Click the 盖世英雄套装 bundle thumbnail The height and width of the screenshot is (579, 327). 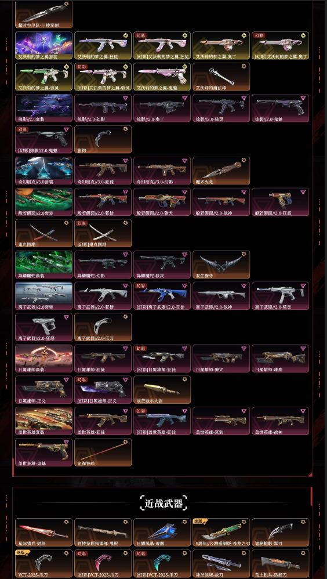[x=44, y=421]
